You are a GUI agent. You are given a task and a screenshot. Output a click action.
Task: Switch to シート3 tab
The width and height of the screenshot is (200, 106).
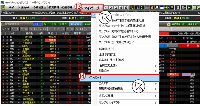click(24, 29)
